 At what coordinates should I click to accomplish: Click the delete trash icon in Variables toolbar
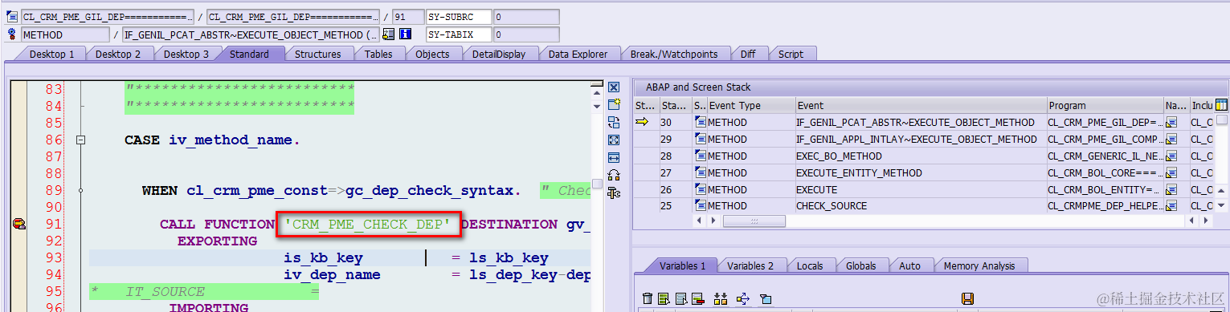(x=648, y=299)
